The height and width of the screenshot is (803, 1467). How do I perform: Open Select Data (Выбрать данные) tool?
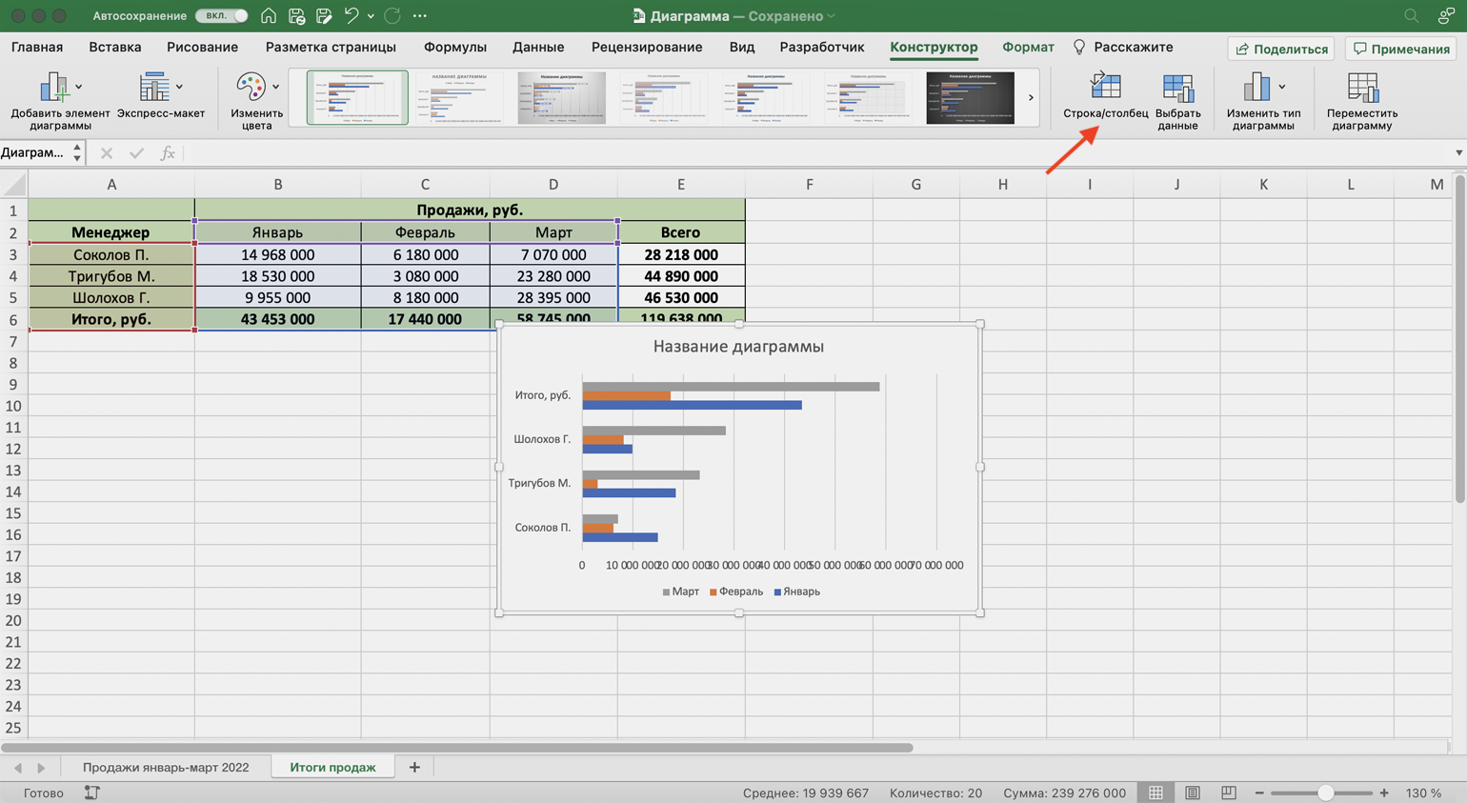(1177, 88)
